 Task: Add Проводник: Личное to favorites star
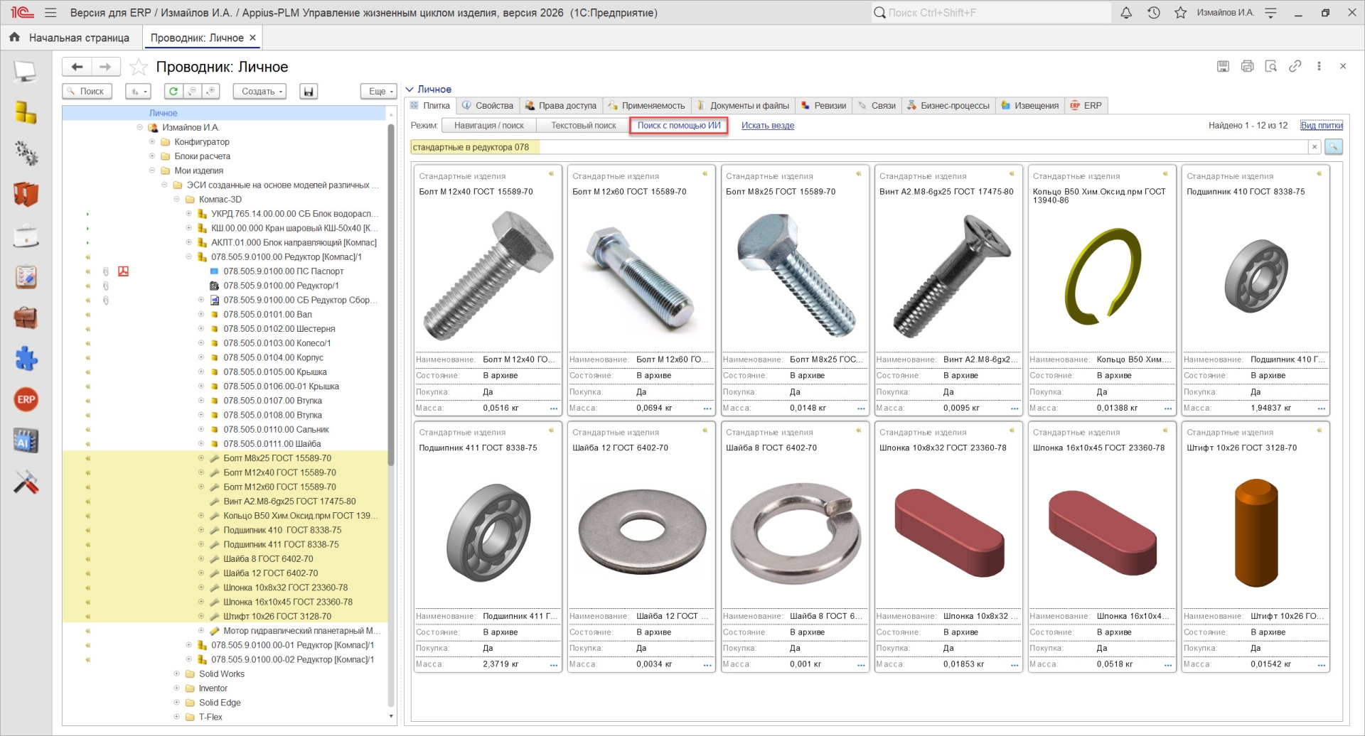click(x=139, y=67)
